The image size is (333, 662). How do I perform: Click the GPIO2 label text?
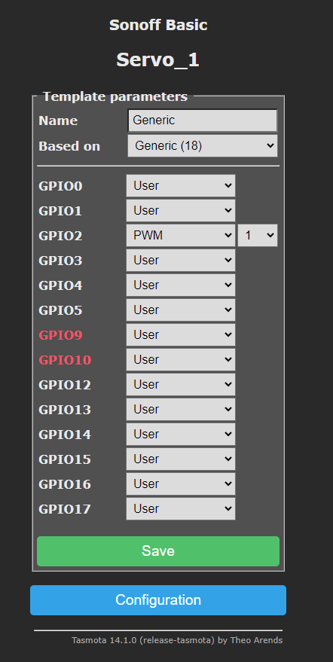click(60, 236)
